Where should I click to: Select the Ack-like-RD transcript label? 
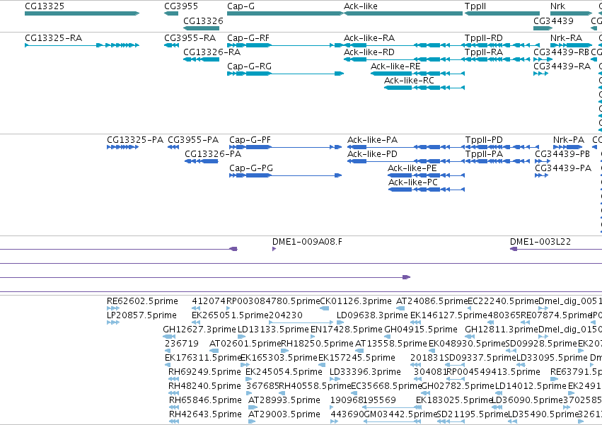[369, 52]
